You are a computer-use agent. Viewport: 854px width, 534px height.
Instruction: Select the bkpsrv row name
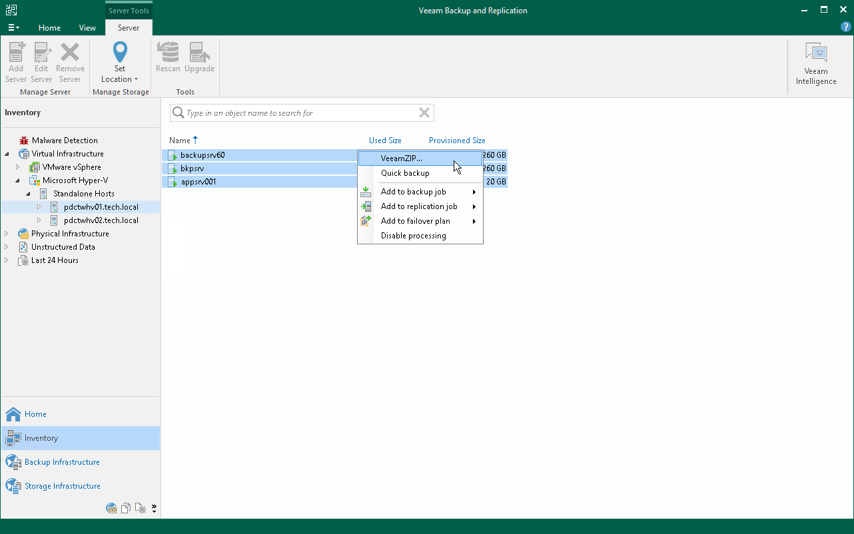tap(192, 168)
